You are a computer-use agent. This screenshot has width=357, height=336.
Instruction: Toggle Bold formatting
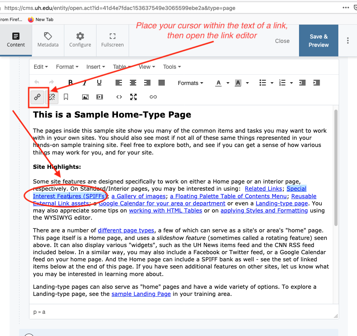pyautogui.click(x=70, y=82)
